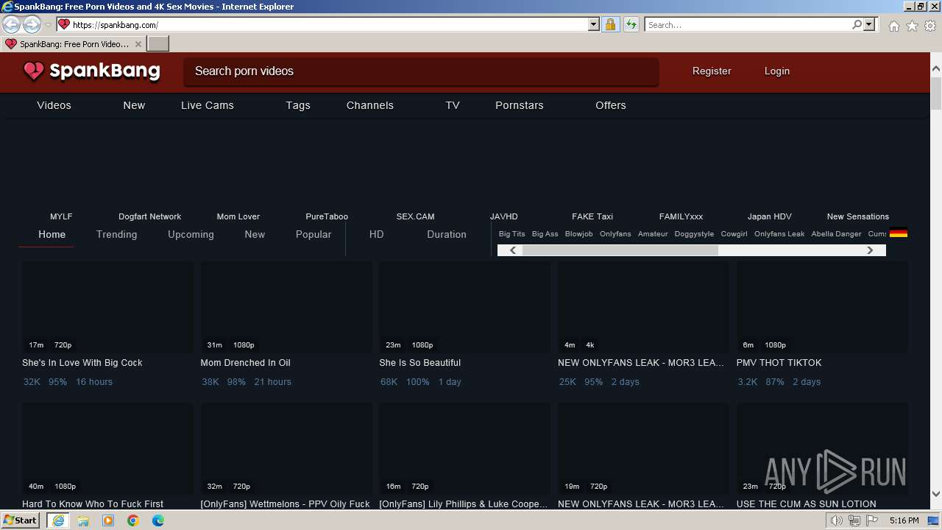Image resolution: width=942 pixels, height=530 pixels.
Task: Open the browser Tools gear icon
Action: tap(930, 26)
